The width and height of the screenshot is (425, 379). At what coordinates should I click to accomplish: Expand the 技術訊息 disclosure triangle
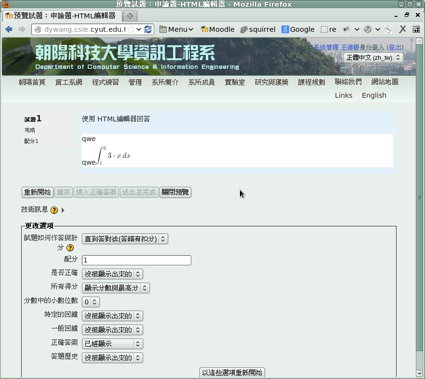pos(63,210)
